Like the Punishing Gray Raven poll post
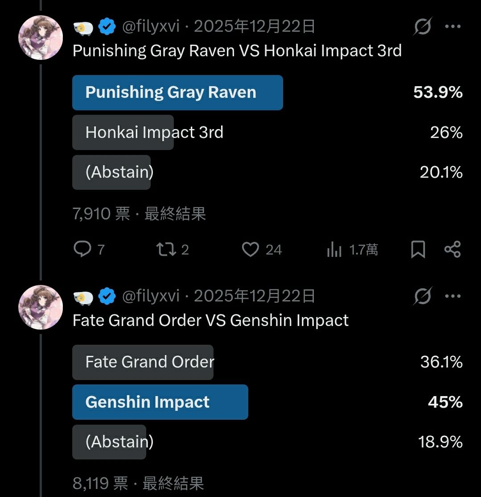This screenshot has width=481, height=497. coord(251,249)
